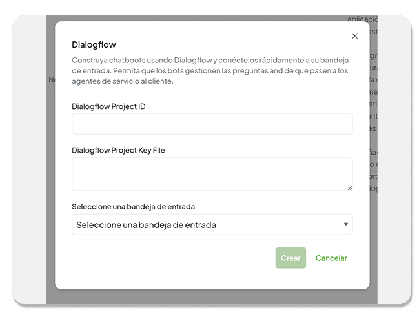Image resolution: width=417 pixels, height=317 pixels.
Task: Click the green Crear button
Action: pyautogui.click(x=290, y=258)
